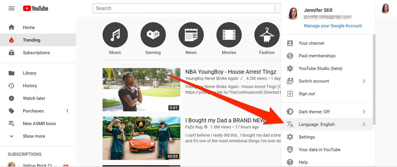Expand the Switch account submenu chevron
397x167 pixels.
pyautogui.click(x=364, y=81)
